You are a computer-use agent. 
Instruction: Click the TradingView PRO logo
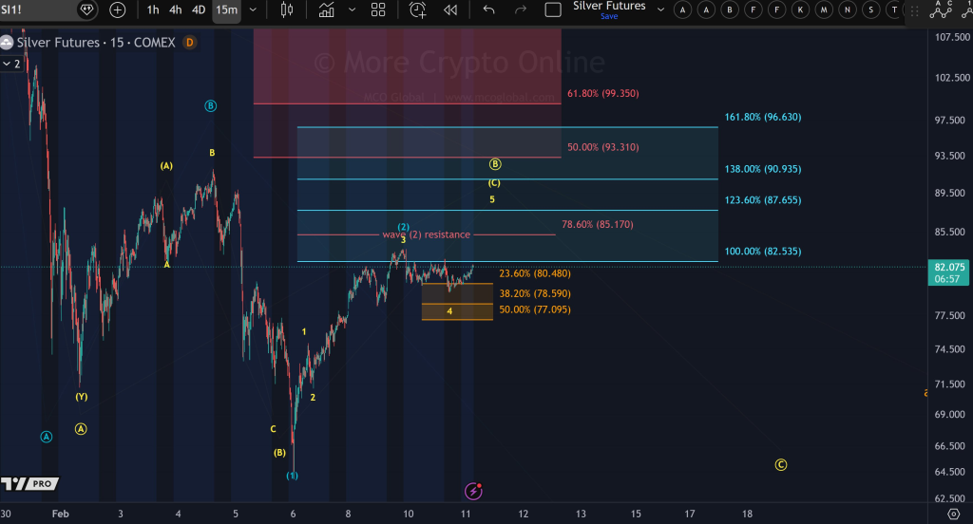click(29, 484)
